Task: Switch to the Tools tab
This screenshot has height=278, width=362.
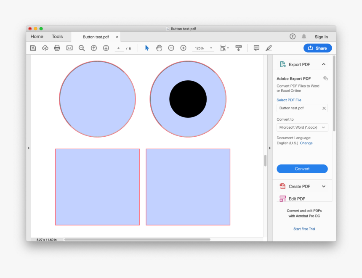Action: tap(57, 37)
